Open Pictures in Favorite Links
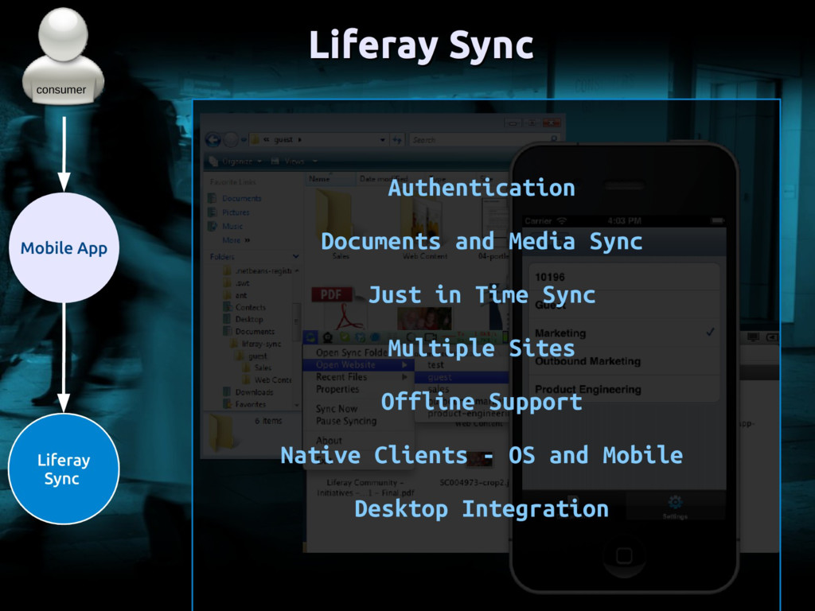 (x=236, y=212)
